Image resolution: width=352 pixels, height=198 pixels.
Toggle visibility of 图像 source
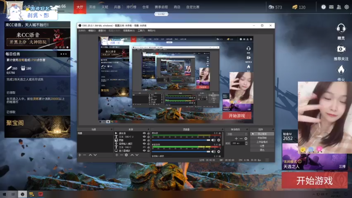144,140
